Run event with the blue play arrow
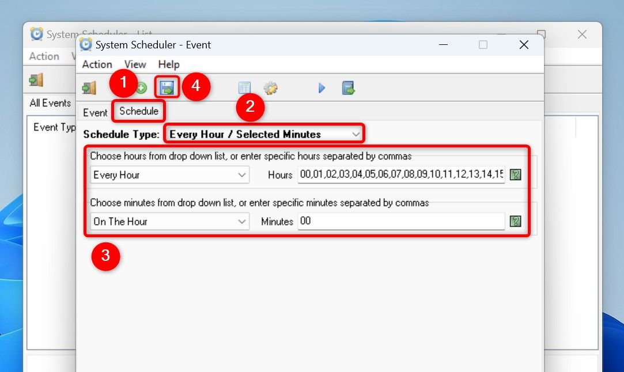The width and height of the screenshot is (624, 372). tap(322, 88)
